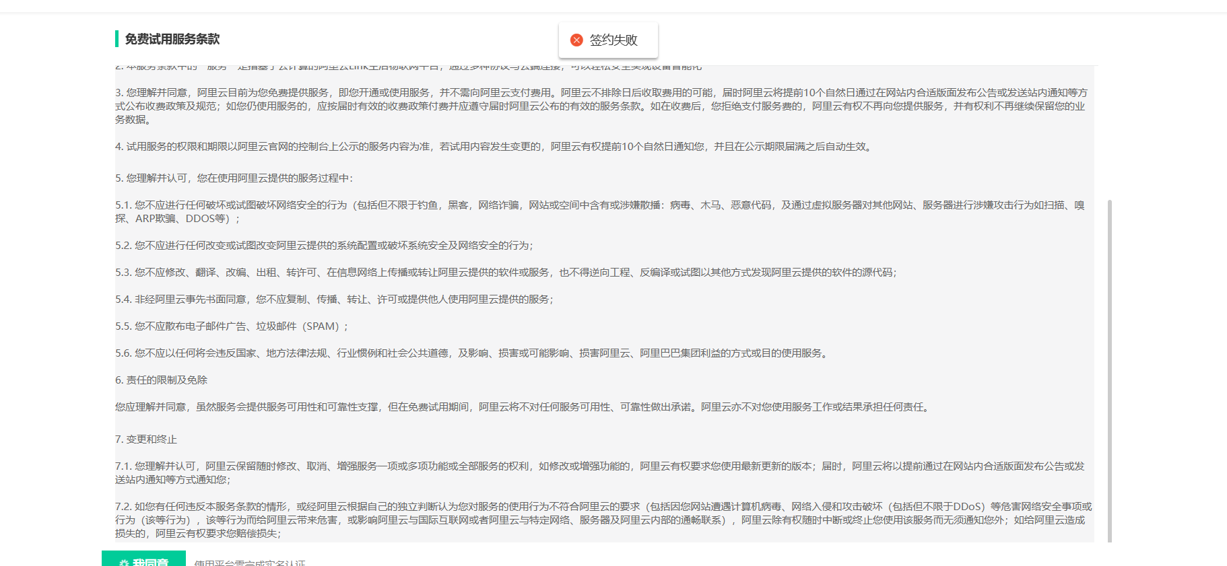Click clause 4 about 试用服务的权限和期限
The height and width of the screenshot is (566, 1227).
pos(494,146)
